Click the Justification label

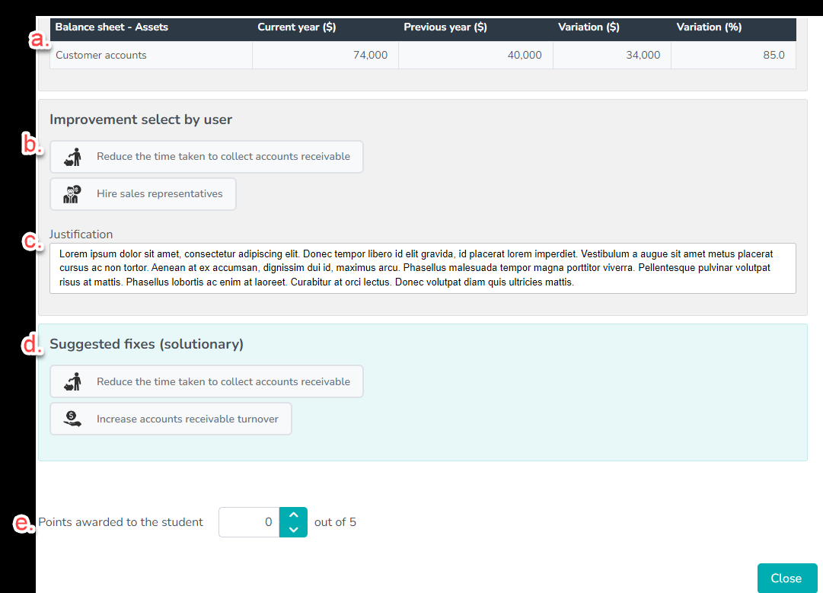pos(81,234)
